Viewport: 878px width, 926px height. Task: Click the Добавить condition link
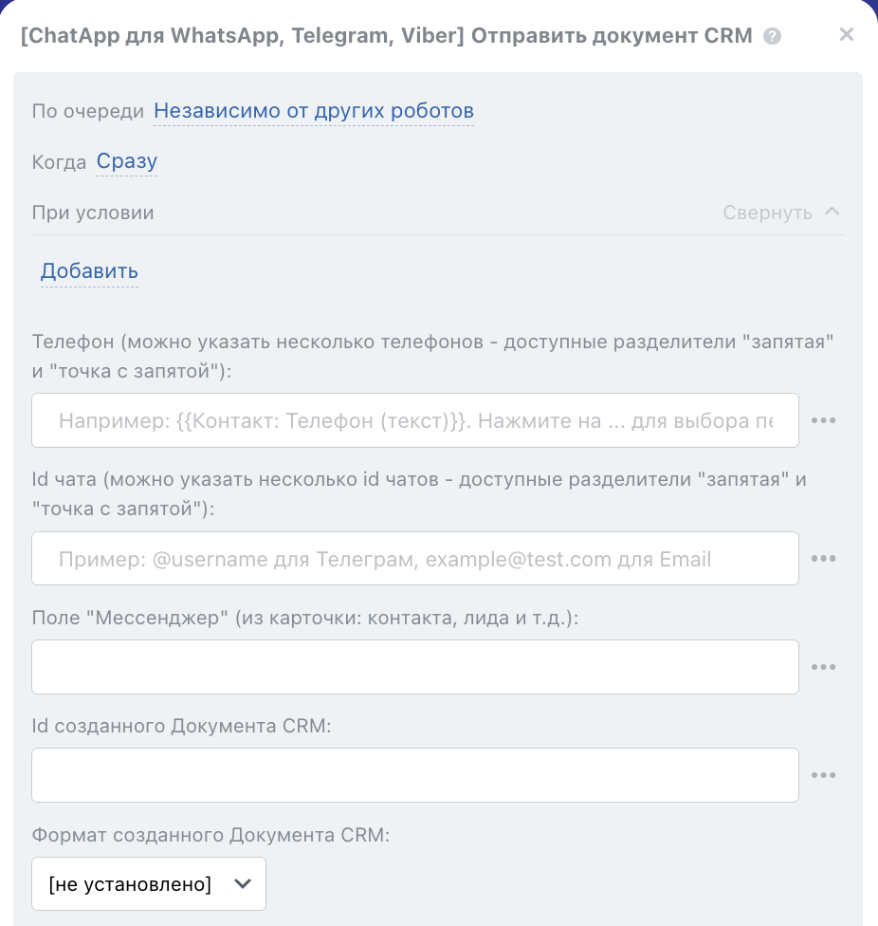point(89,271)
